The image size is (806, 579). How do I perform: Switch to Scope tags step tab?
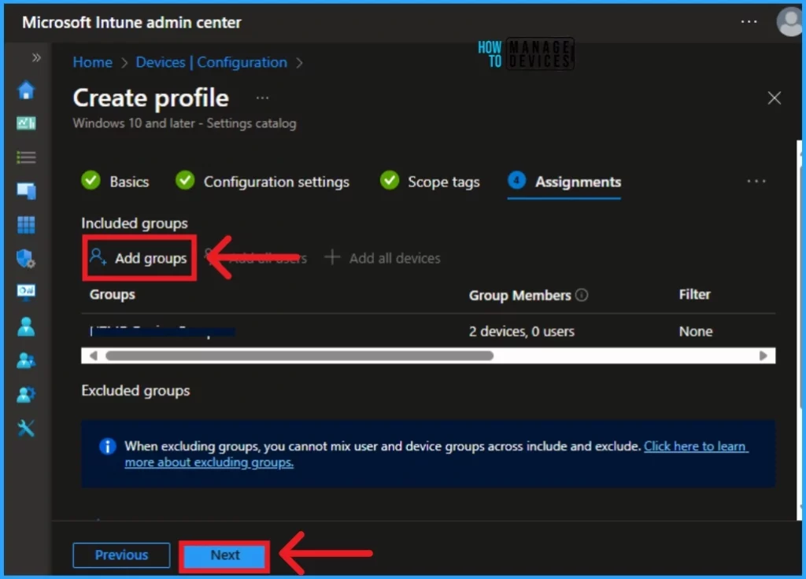click(x=430, y=182)
